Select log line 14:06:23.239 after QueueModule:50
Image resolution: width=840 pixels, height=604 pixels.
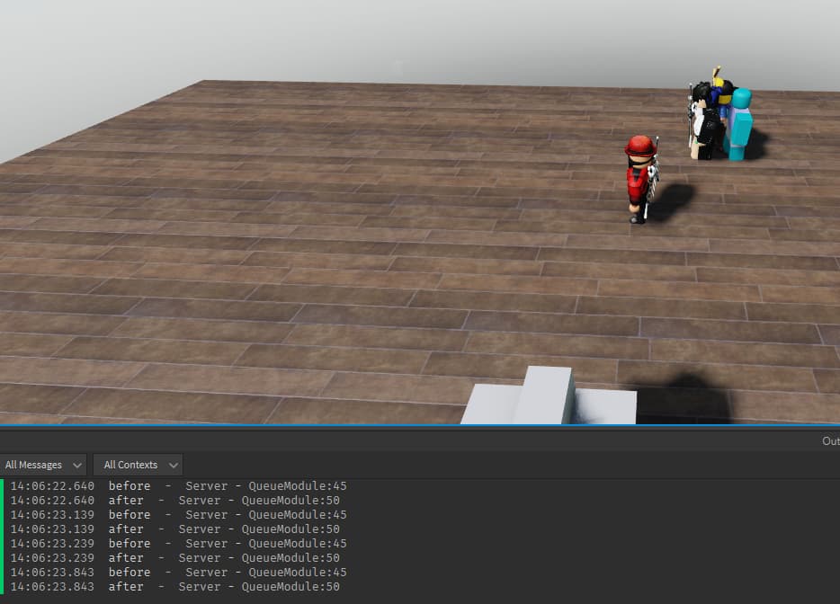[174, 558]
